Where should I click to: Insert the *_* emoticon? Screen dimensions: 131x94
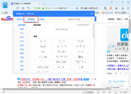[43, 51]
